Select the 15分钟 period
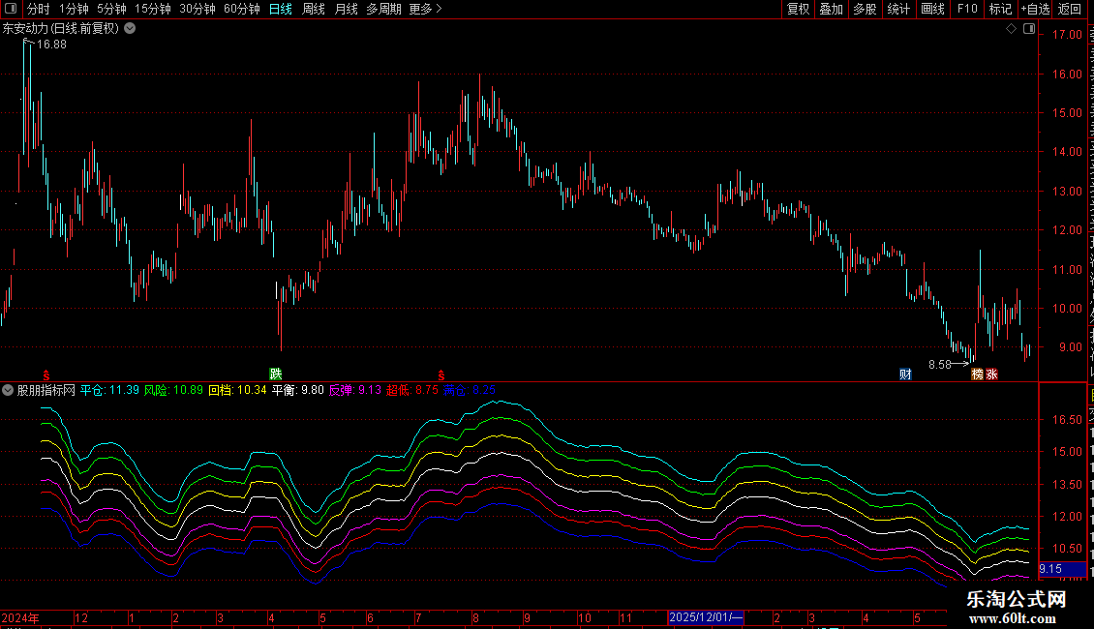This screenshot has width=1094, height=629. click(x=153, y=9)
